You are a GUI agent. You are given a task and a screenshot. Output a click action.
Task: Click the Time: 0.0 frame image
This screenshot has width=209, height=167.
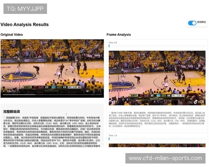coord(157,78)
